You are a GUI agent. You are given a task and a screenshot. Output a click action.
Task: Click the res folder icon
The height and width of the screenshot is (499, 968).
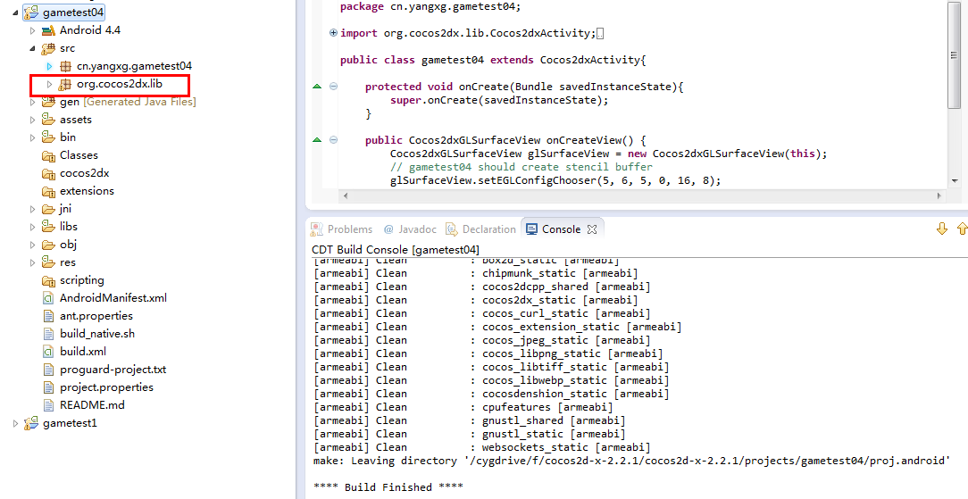[x=48, y=262]
